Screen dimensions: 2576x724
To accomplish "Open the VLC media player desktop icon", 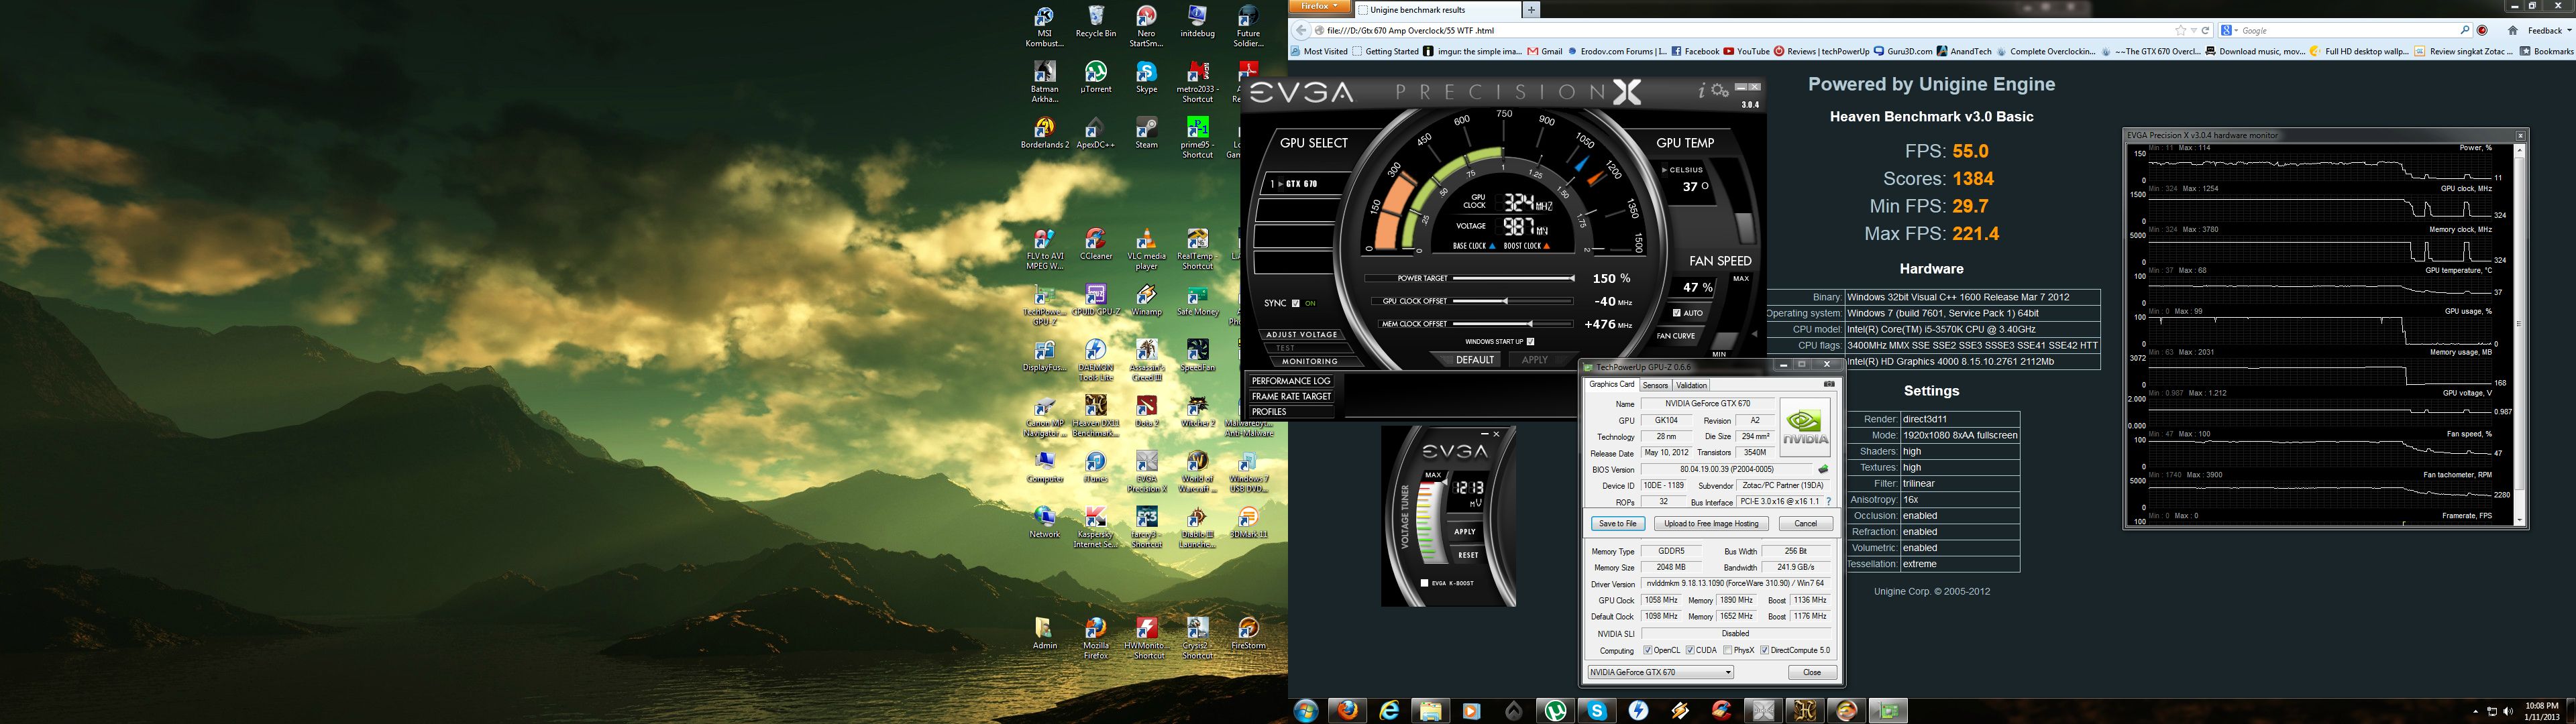I will pyautogui.click(x=1146, y=248).
